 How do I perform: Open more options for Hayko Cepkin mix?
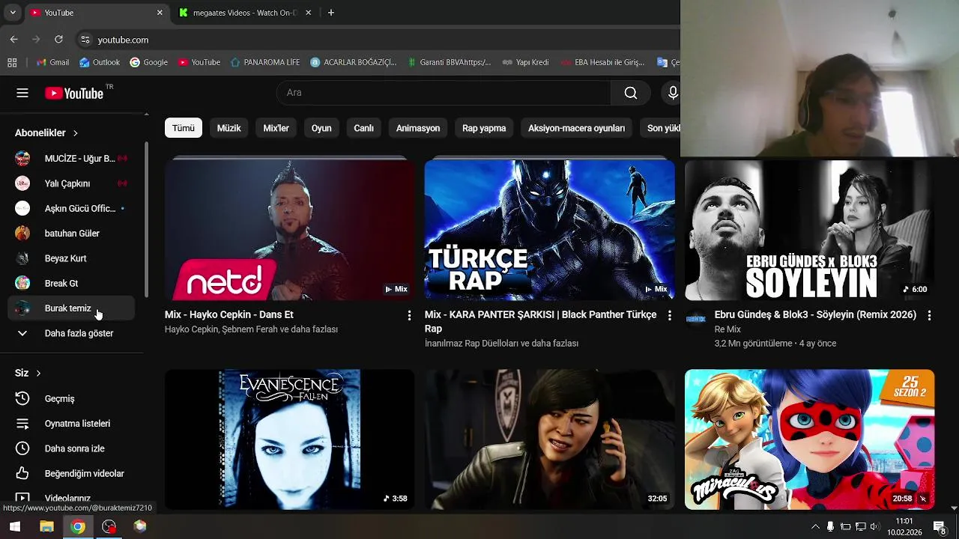click(x=409, y=316)
